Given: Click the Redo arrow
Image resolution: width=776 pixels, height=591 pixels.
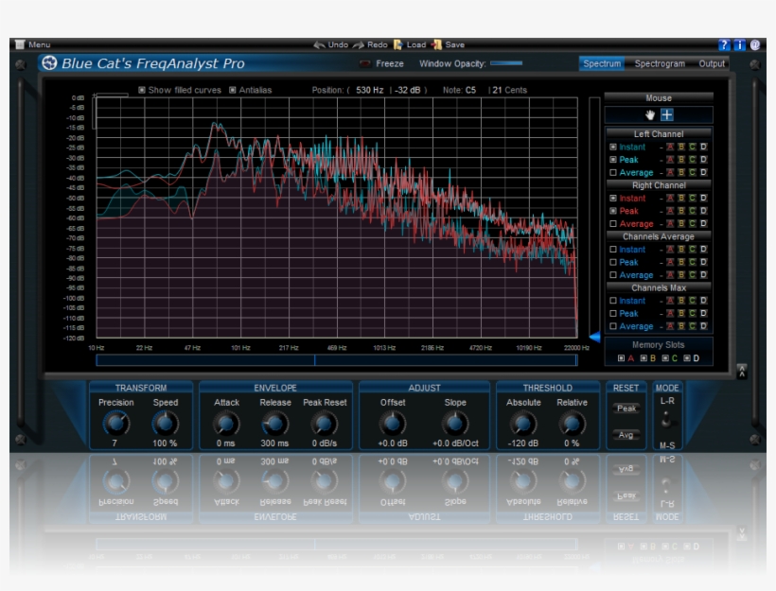Looking at the screenshot, I should pos(359,45).
